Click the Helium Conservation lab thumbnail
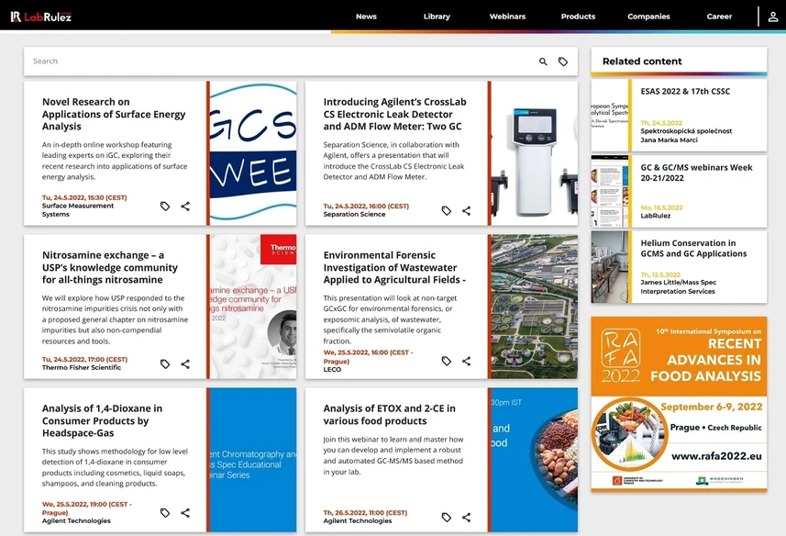 point(610,267)
